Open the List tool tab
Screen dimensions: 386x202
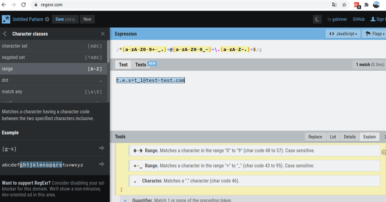point(333,137)
